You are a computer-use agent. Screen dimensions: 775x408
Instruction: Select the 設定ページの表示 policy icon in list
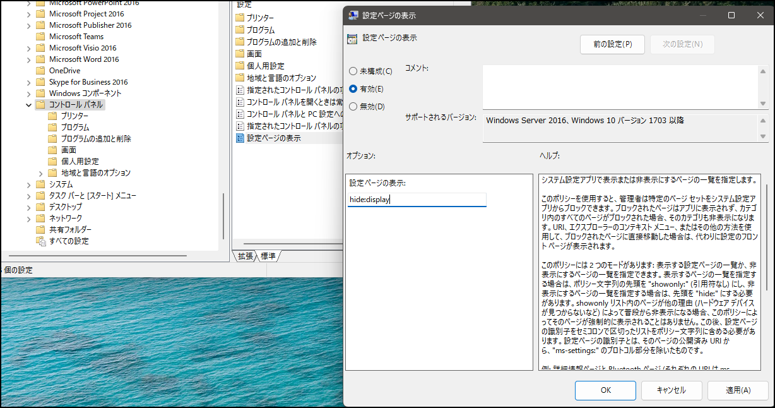pyautogui.click(x=240, y=138)
